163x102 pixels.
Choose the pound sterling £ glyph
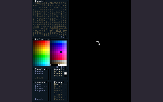[x=59, y=22]
